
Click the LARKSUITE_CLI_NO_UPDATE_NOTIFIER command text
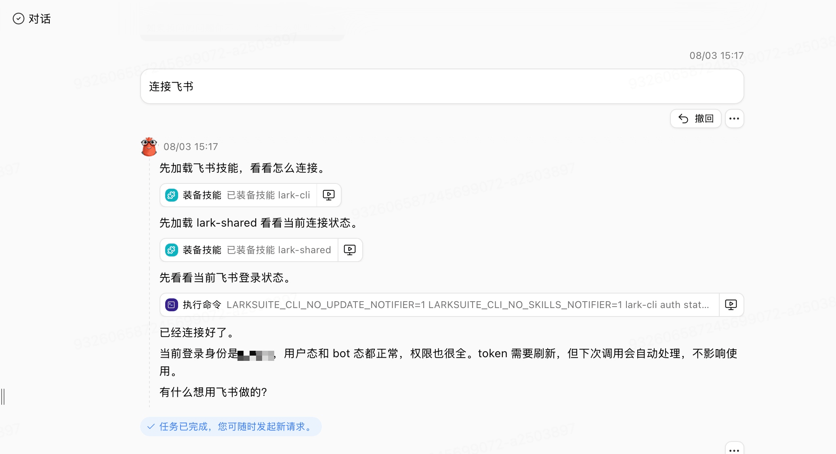point(468,305)
